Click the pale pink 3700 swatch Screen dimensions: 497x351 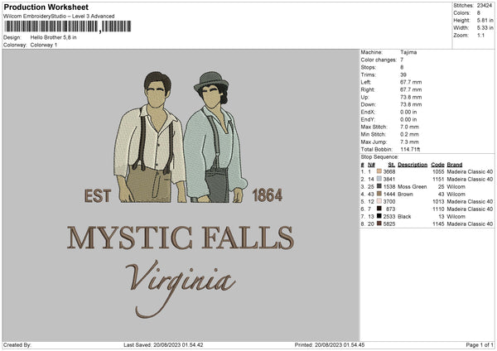(x=379, y=201)
